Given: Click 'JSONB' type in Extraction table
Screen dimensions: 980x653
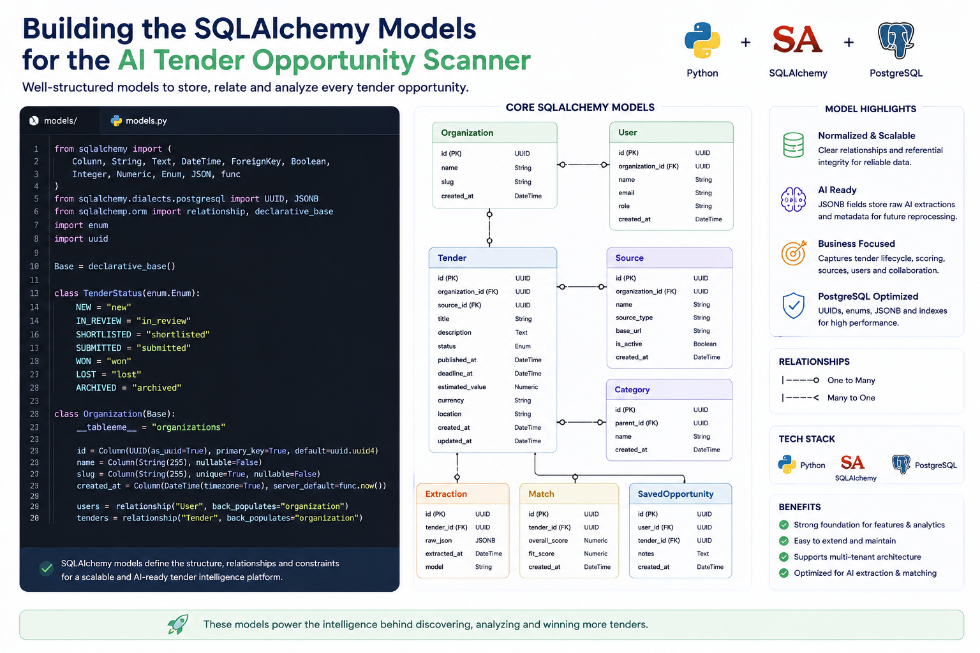Looking at the screenshot, I should (486, 540).
